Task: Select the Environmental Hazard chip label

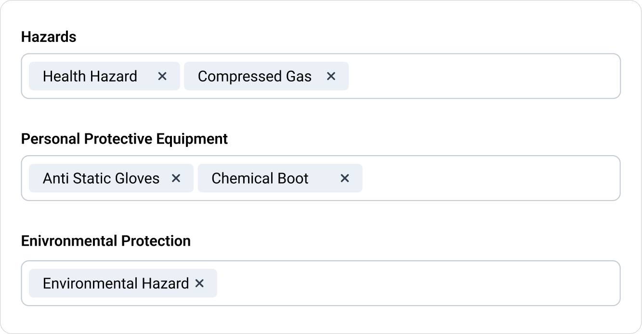Action: 116,283
